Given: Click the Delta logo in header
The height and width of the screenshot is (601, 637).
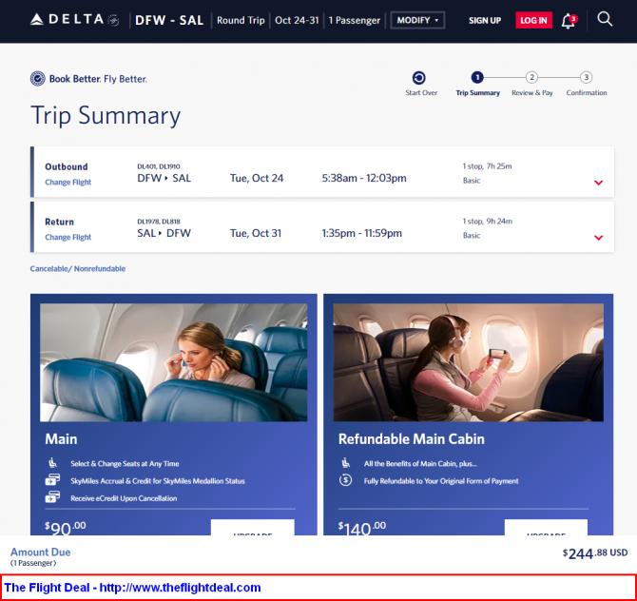Looking at the screenshot, I should (74, 20).
